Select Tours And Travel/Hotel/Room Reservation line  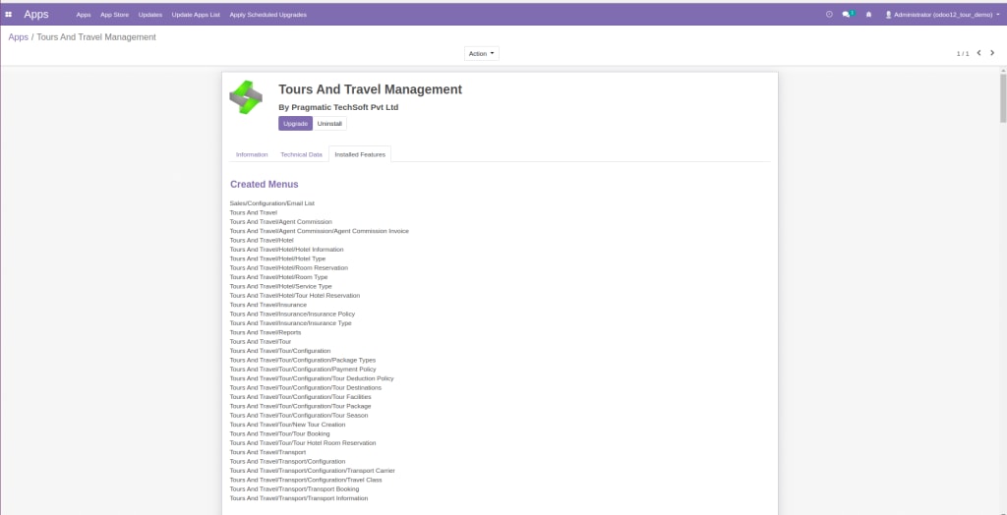coord(289,267)
